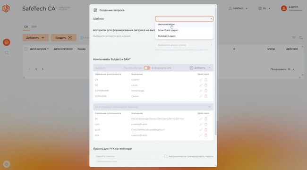Click the Статус column header
The image size is (307, 170).
(271, 49)
